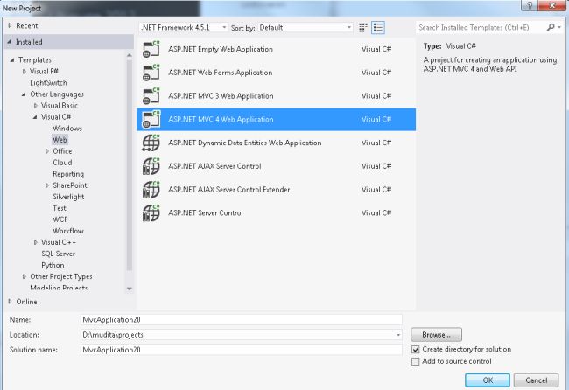Select ASP.NET Web Forms Application text
569x390 pixels.
click(221, 73)
